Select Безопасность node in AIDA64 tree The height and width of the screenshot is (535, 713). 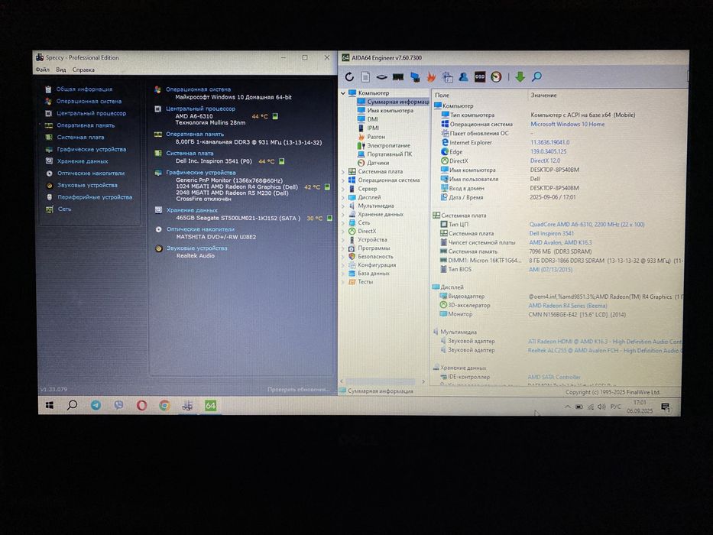pyautogui.click(x=375, y=256)
